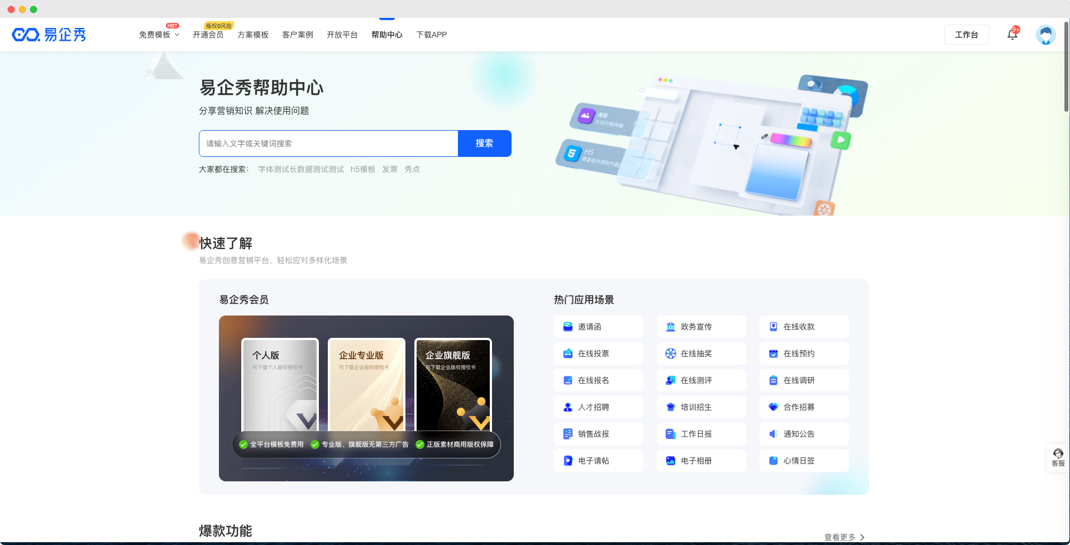The image size is (1070, 545).
Task: Click the 专业版、旗舰版无第三方广告 text
Action: click(365, 444)
